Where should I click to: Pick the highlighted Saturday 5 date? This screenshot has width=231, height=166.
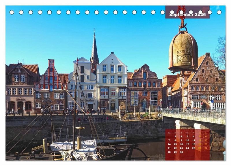pyautogui.click(x=200, y=137)
